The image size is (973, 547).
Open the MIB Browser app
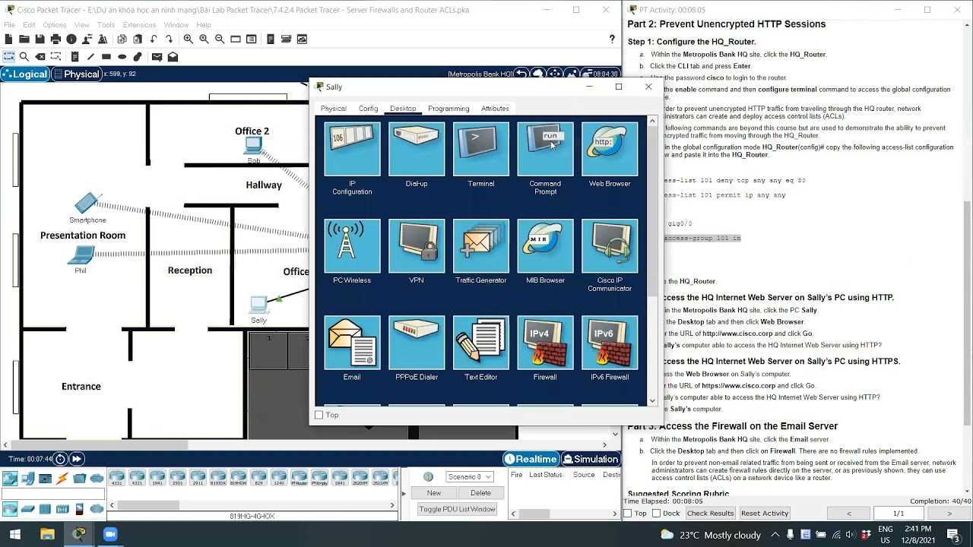point(545,245)
